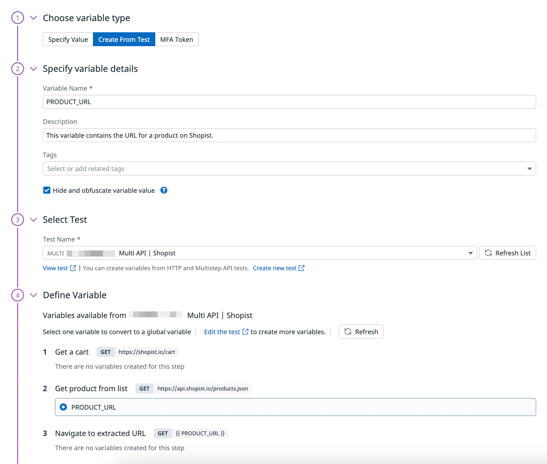Collapse the Choose variable type section

coord(33,18)
